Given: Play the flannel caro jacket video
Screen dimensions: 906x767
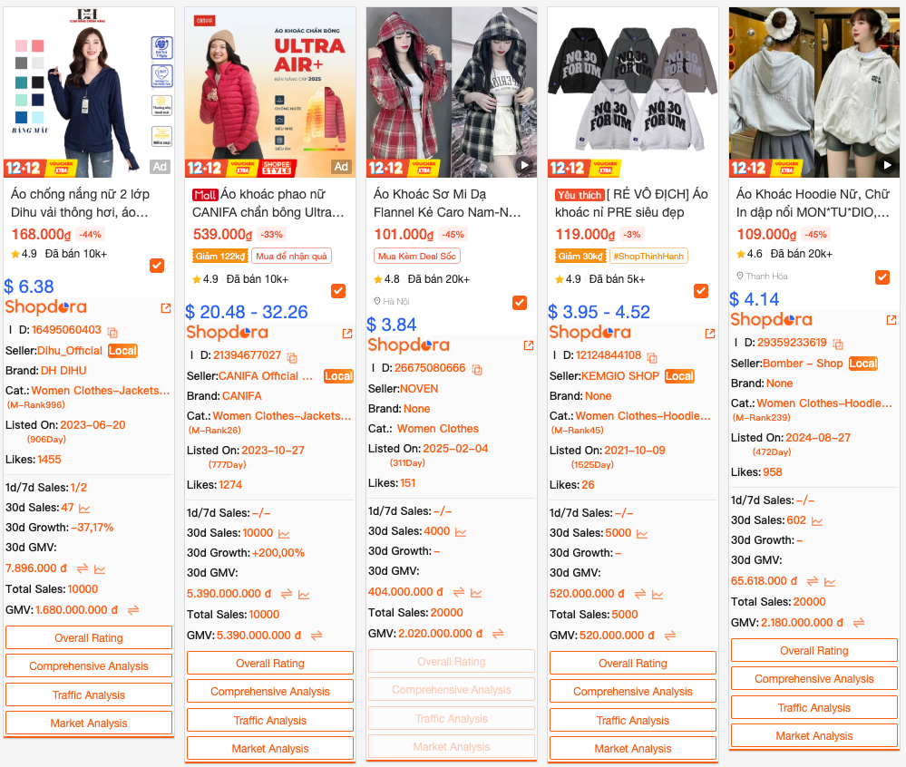Looking at the screenshot, I should coord(523,165).
